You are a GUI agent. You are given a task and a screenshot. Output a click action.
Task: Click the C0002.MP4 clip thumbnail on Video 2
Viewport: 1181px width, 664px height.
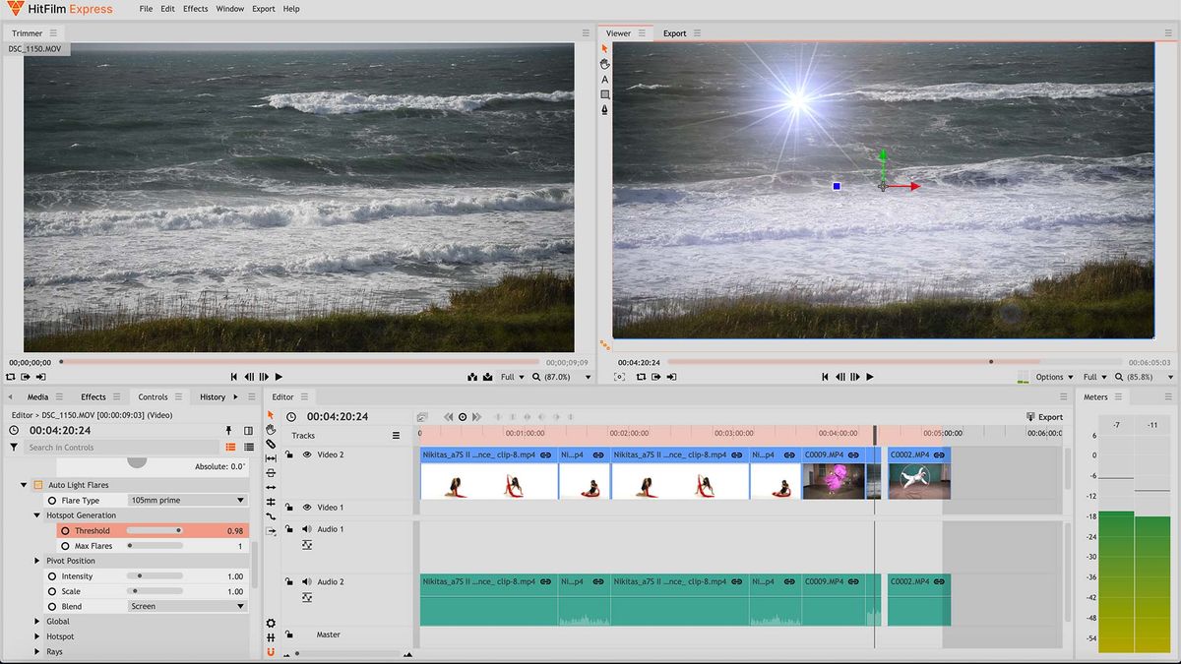click(x=918, y=482)
